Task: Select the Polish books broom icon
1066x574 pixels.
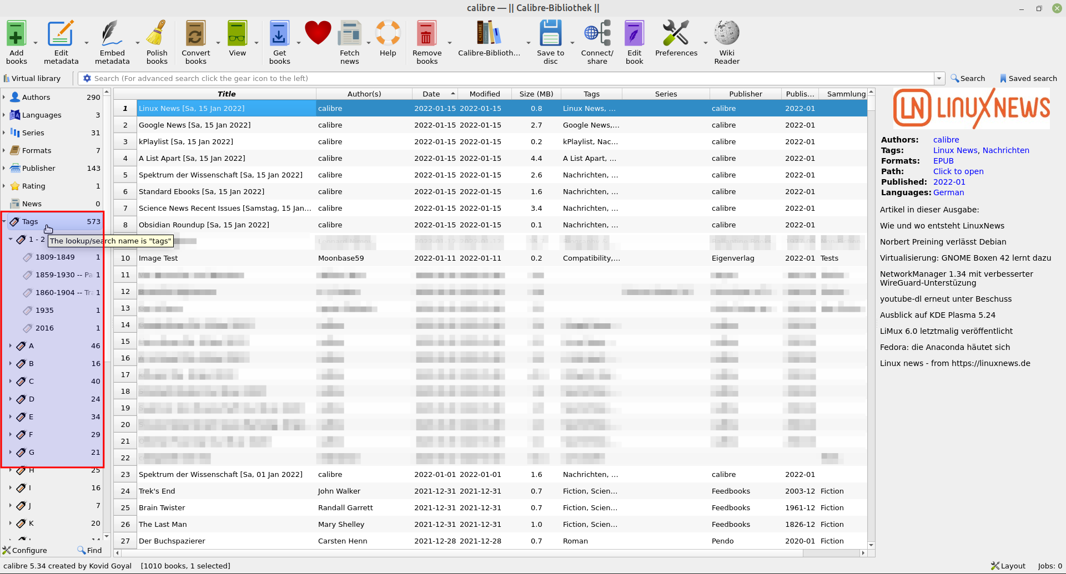Action: [x=157, y=34]
